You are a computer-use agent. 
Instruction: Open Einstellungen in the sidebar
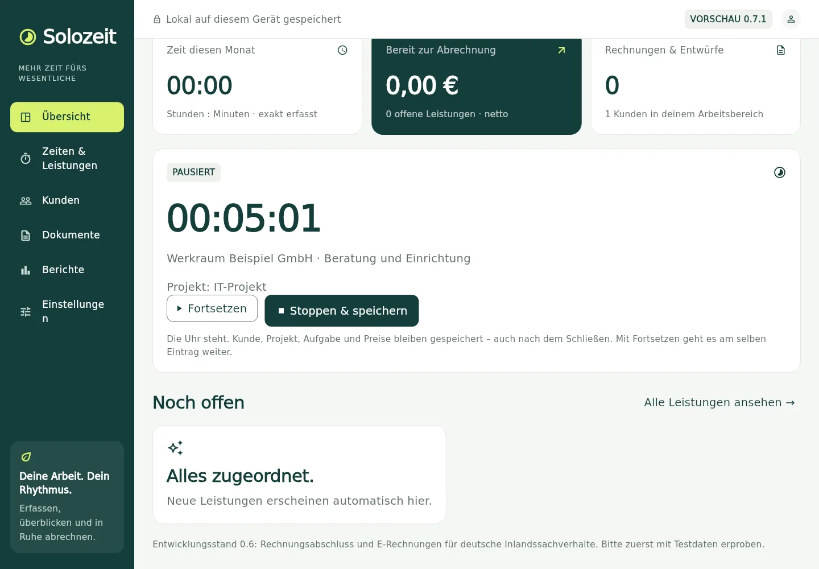click(67, 311)
